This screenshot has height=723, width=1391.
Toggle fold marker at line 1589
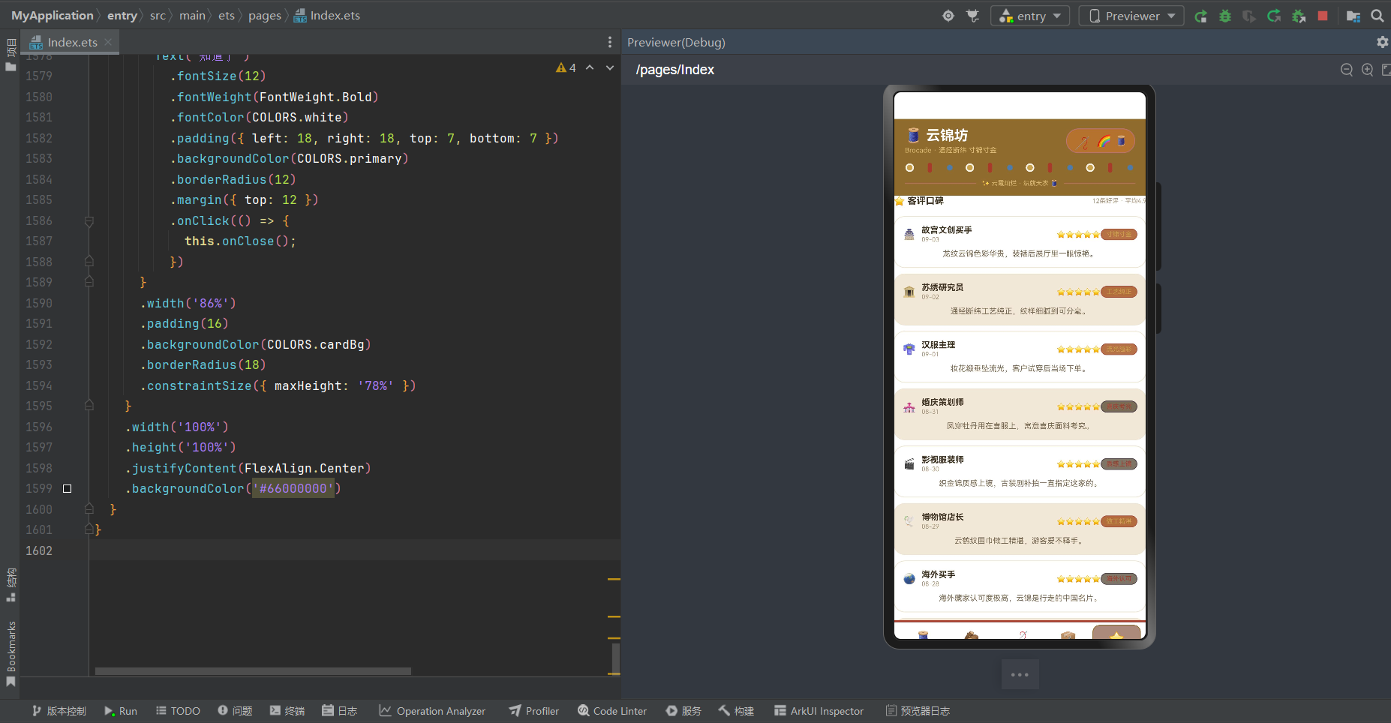(x=89, y=282)
